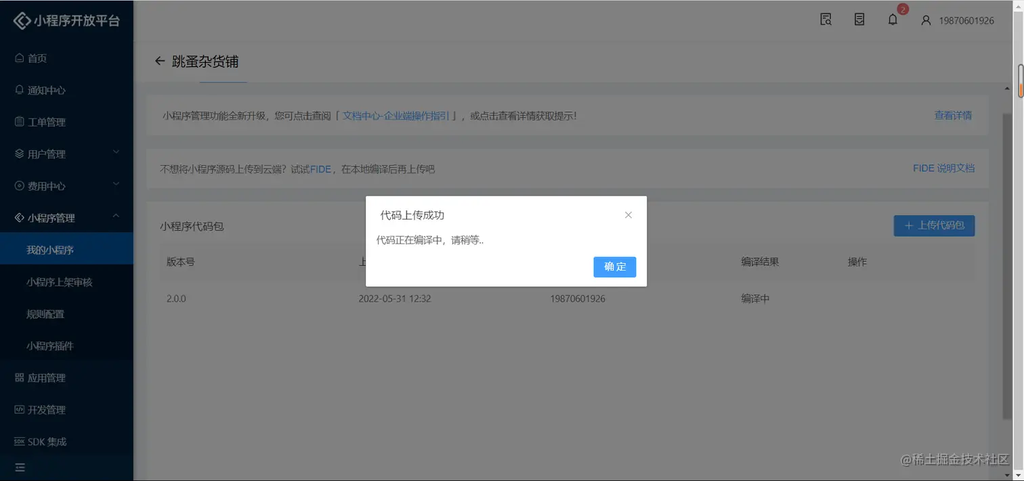Image resolution: width=1024 pixels, height=481 pixels.
Task: Click the 小程序开放平台 logo icon
Action: [22, 21]
